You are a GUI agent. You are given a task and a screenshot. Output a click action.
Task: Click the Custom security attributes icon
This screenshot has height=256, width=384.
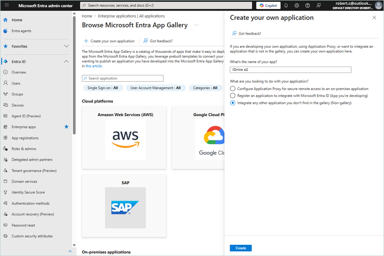point(6,236)
